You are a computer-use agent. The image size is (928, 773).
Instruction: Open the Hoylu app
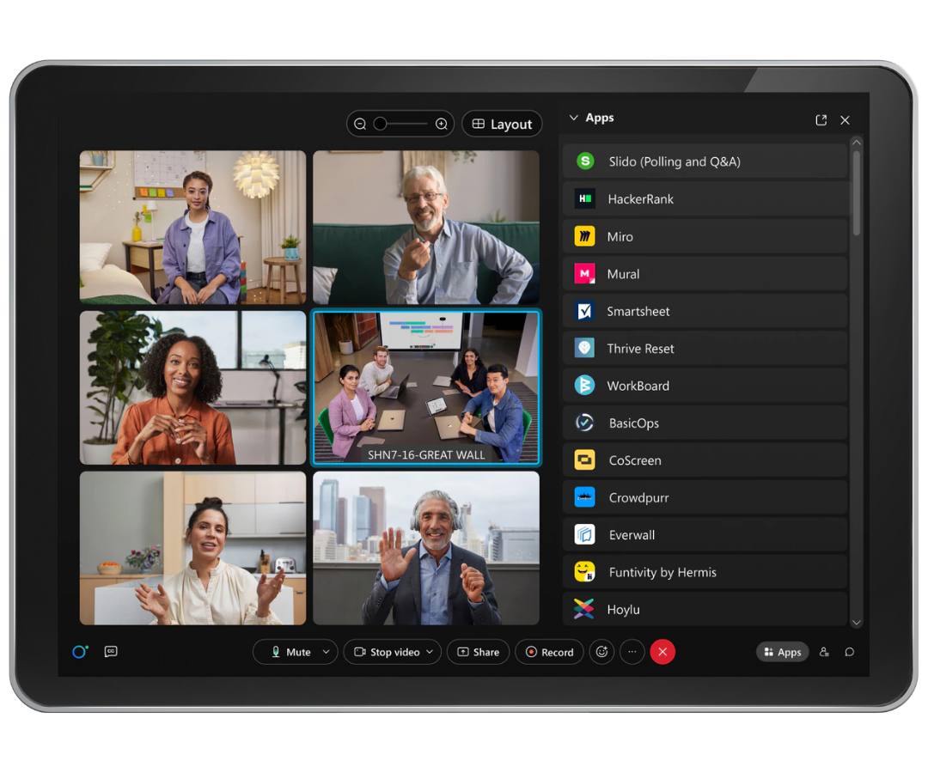pos(622,609)
